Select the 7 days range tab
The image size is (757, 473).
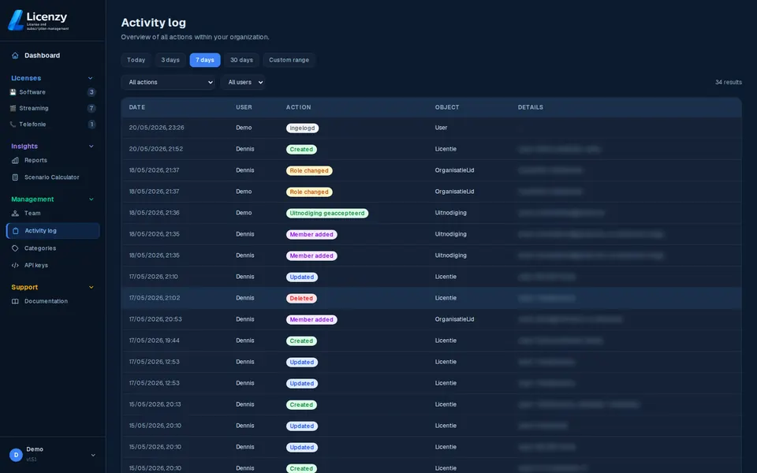click(205, 60)
